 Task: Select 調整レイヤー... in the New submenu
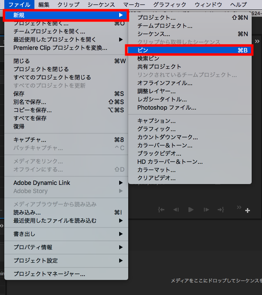tap(190, 91)
